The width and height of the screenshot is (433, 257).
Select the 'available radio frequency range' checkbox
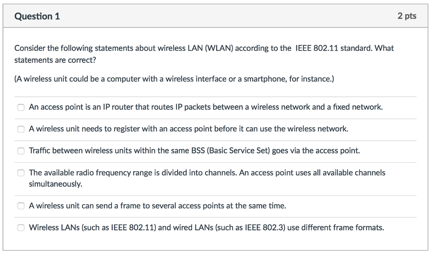pos(21,173)
